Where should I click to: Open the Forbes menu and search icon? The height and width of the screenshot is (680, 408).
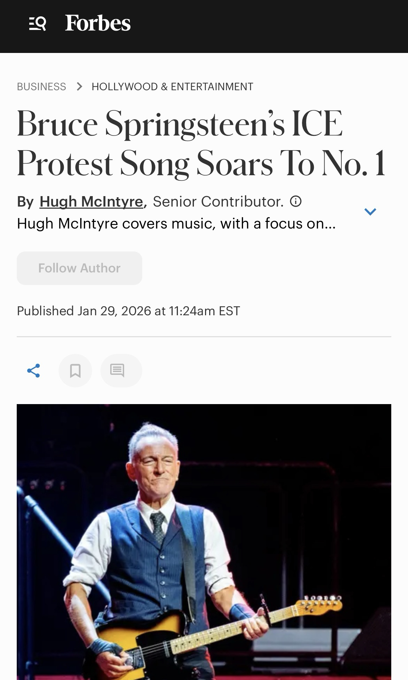coord(37,24)
